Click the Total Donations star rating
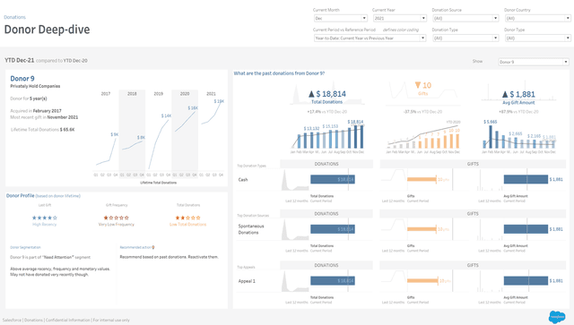 [187, 218]
